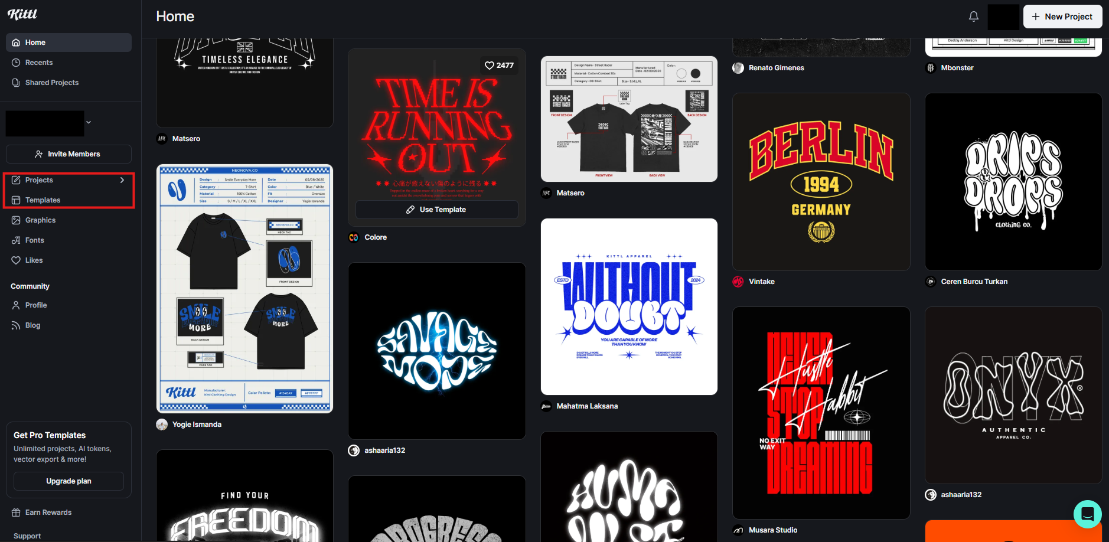Screen dimensions: 1109x542
Task: Click Invite Members button
Action: click(69, 154)
